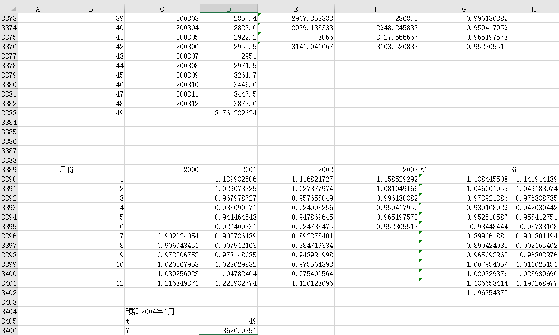Image resolution: width=559 pixels, height=335 pixels.
Task: Click cell containing 0.93448444
Action: pos(464,226)
